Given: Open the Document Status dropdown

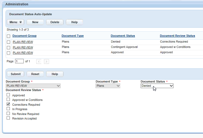Looking at the screenshot, I should pos(157,86).
